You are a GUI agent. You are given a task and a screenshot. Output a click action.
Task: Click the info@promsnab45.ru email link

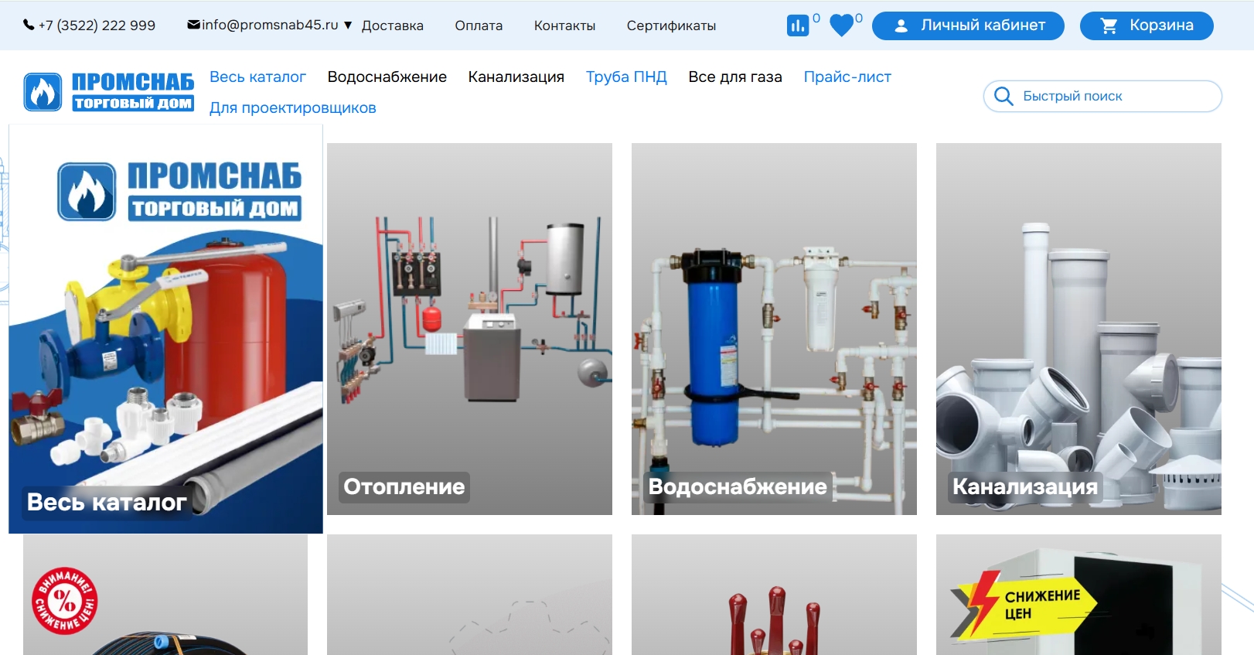[x=270, y=25]
